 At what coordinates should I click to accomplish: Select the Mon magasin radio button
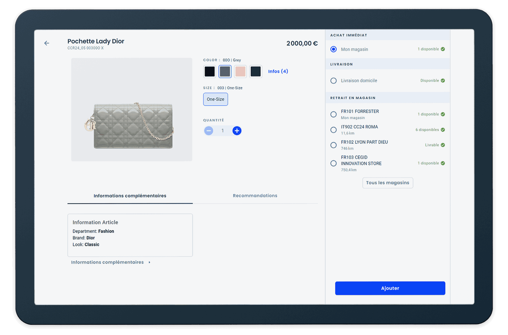pos(333,49)
